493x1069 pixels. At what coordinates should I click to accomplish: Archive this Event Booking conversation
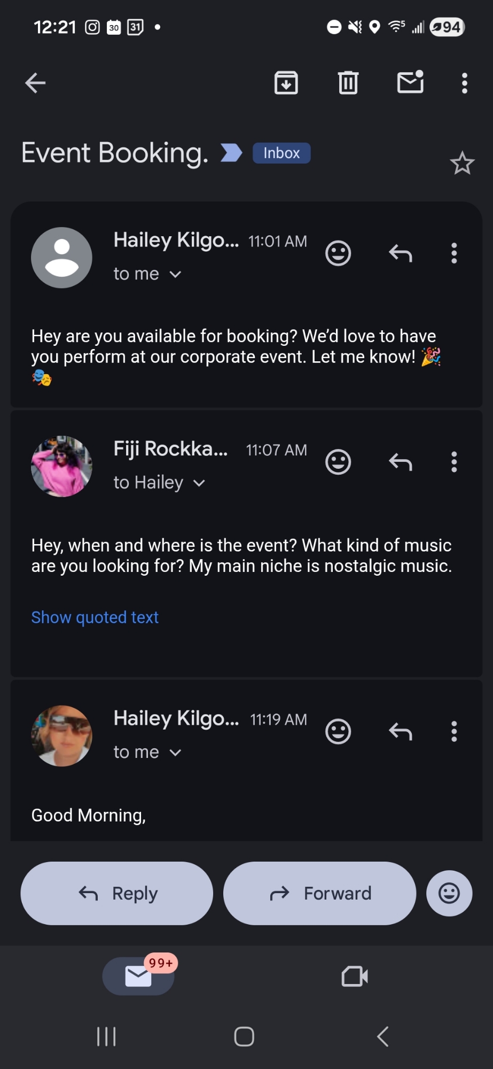coord(286,83)
